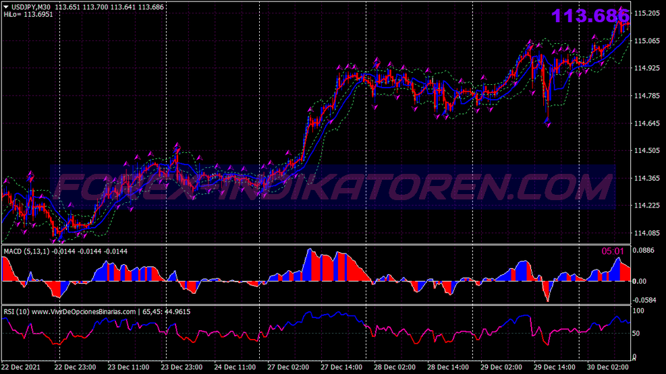Click the 28 Dec 14:00 time label
666x374 pixels.
click(447, 367)
